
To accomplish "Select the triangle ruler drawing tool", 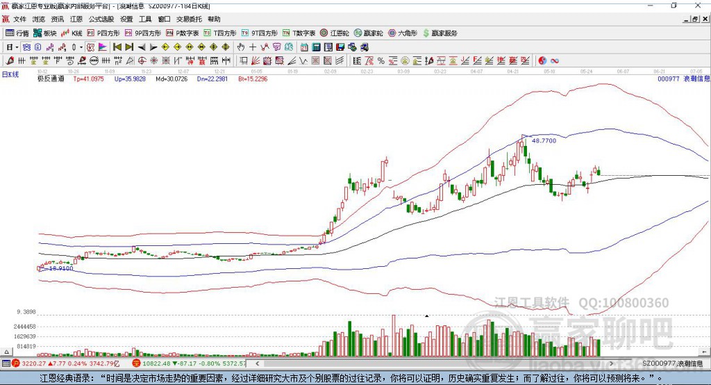I will [x=130, y=61].
